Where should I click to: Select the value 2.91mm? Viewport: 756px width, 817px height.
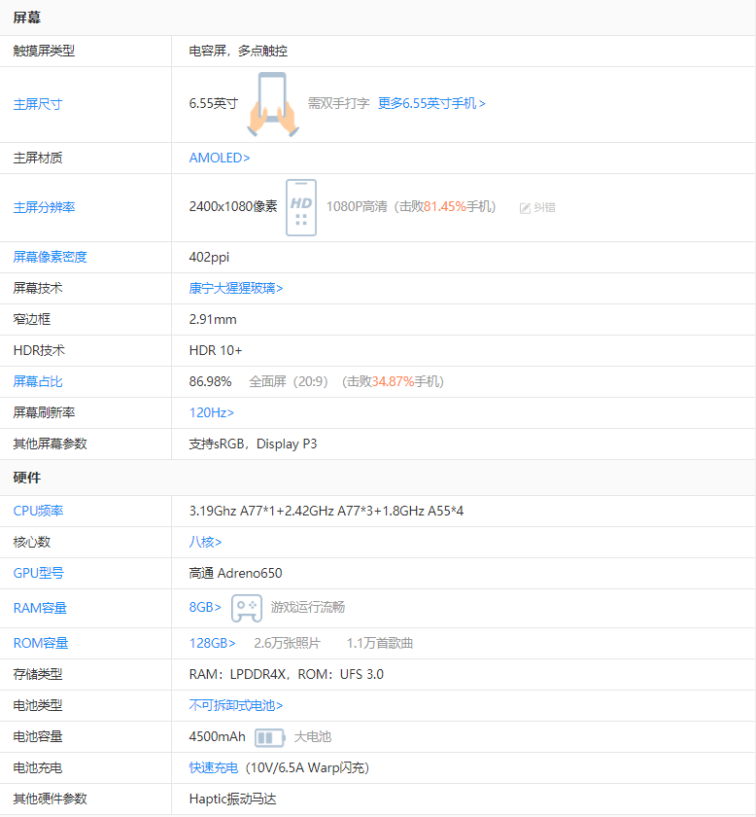click(213, 319)
